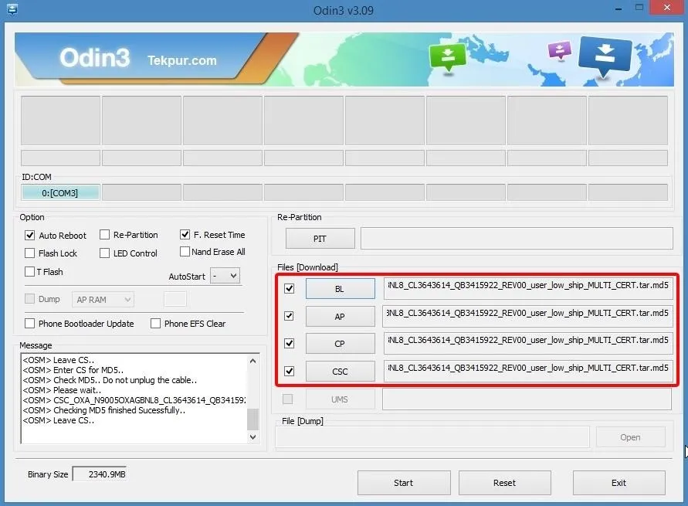Check the Phone EFS Clear option
This screenshot has height=506, width=688.
click(155, 324)
